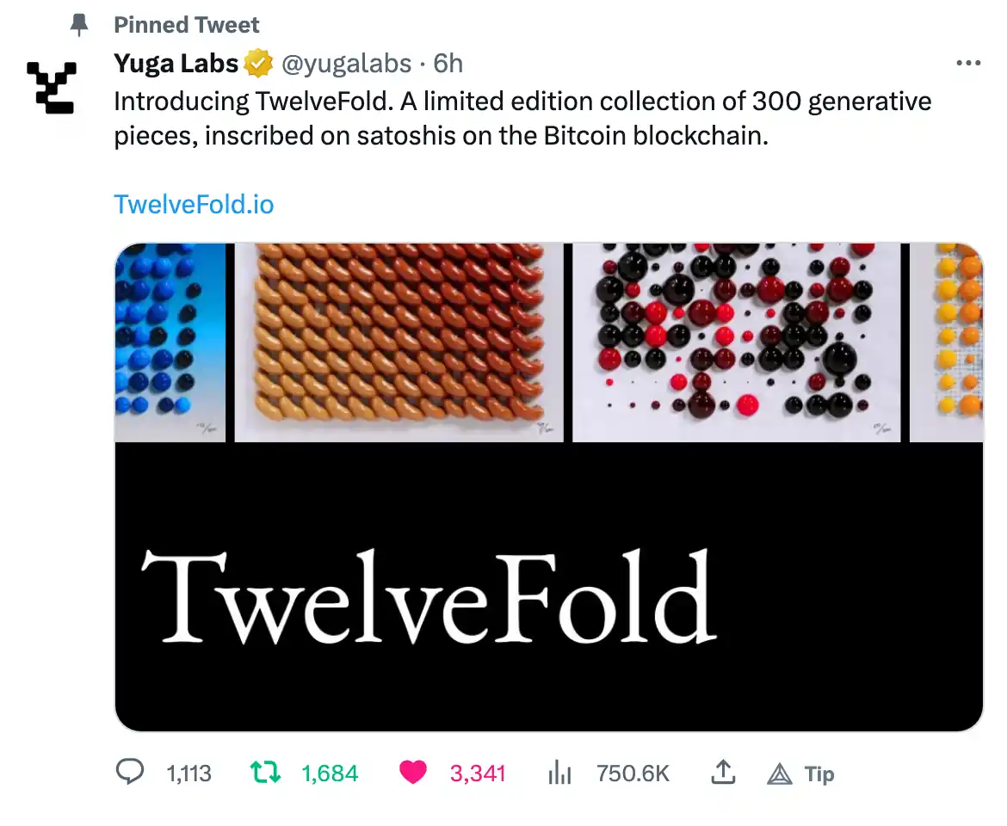This screenshot has height=826, width=1007.
Task: Open the 6h timestamp link
Action: pos(448,64)
